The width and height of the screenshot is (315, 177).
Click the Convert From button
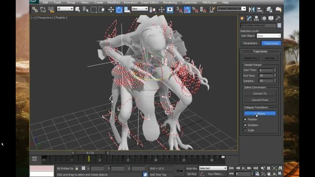point(260,100)
